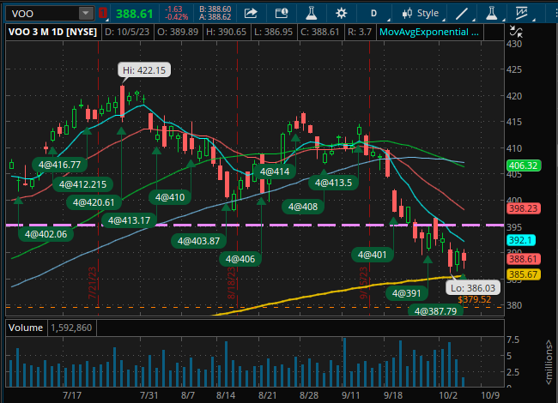This screenshot has height=403, width=558.
Task: Click the red 398.23 price label
Action: (523, 208)
